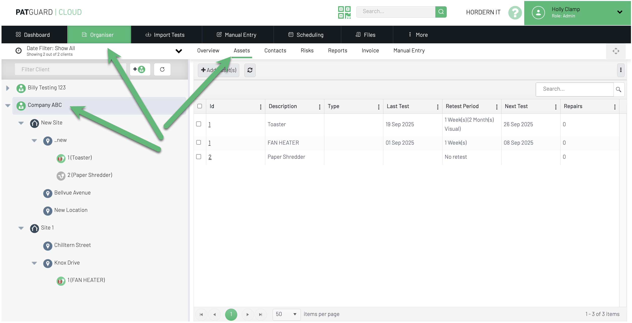
Task: Open the assets toolbar kebab menu
Action: 621,70
